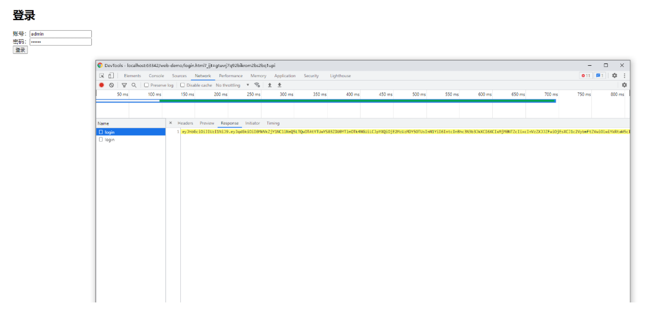
Task: Open the Lighthouse tab
Action: (340, 75)
